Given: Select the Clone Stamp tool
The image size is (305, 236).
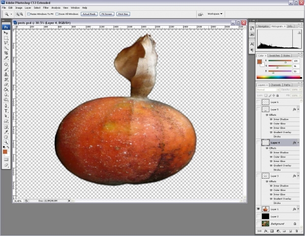Looking at the screenshot, I should point(6,75).
